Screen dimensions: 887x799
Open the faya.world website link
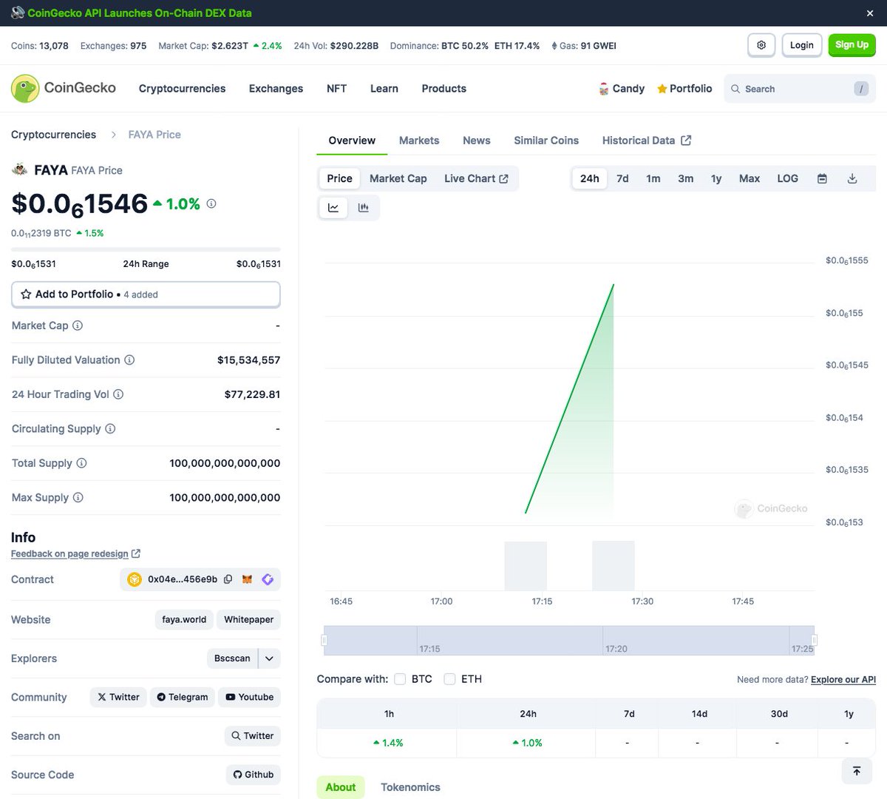pyautogui.click(x=184, y=620)
